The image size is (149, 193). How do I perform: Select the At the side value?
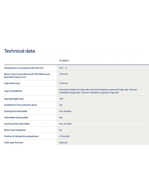pos(64,136)
